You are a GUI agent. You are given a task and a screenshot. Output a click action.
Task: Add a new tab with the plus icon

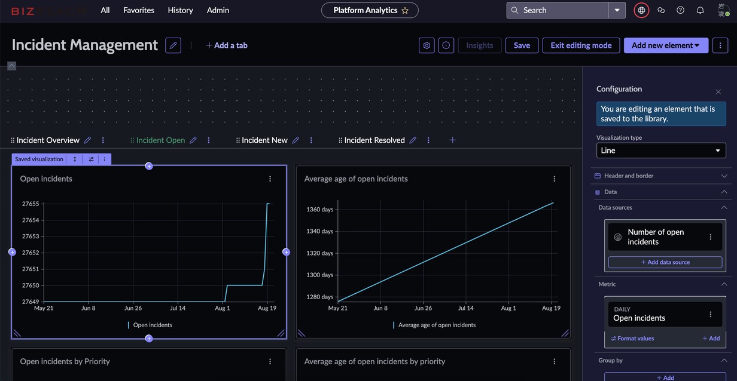click(453, 140)
